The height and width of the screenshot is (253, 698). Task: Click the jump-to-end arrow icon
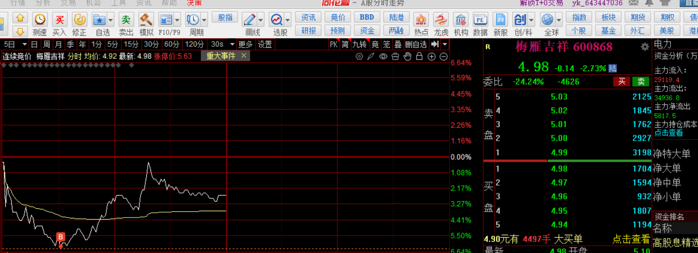(x=435, y=44)
